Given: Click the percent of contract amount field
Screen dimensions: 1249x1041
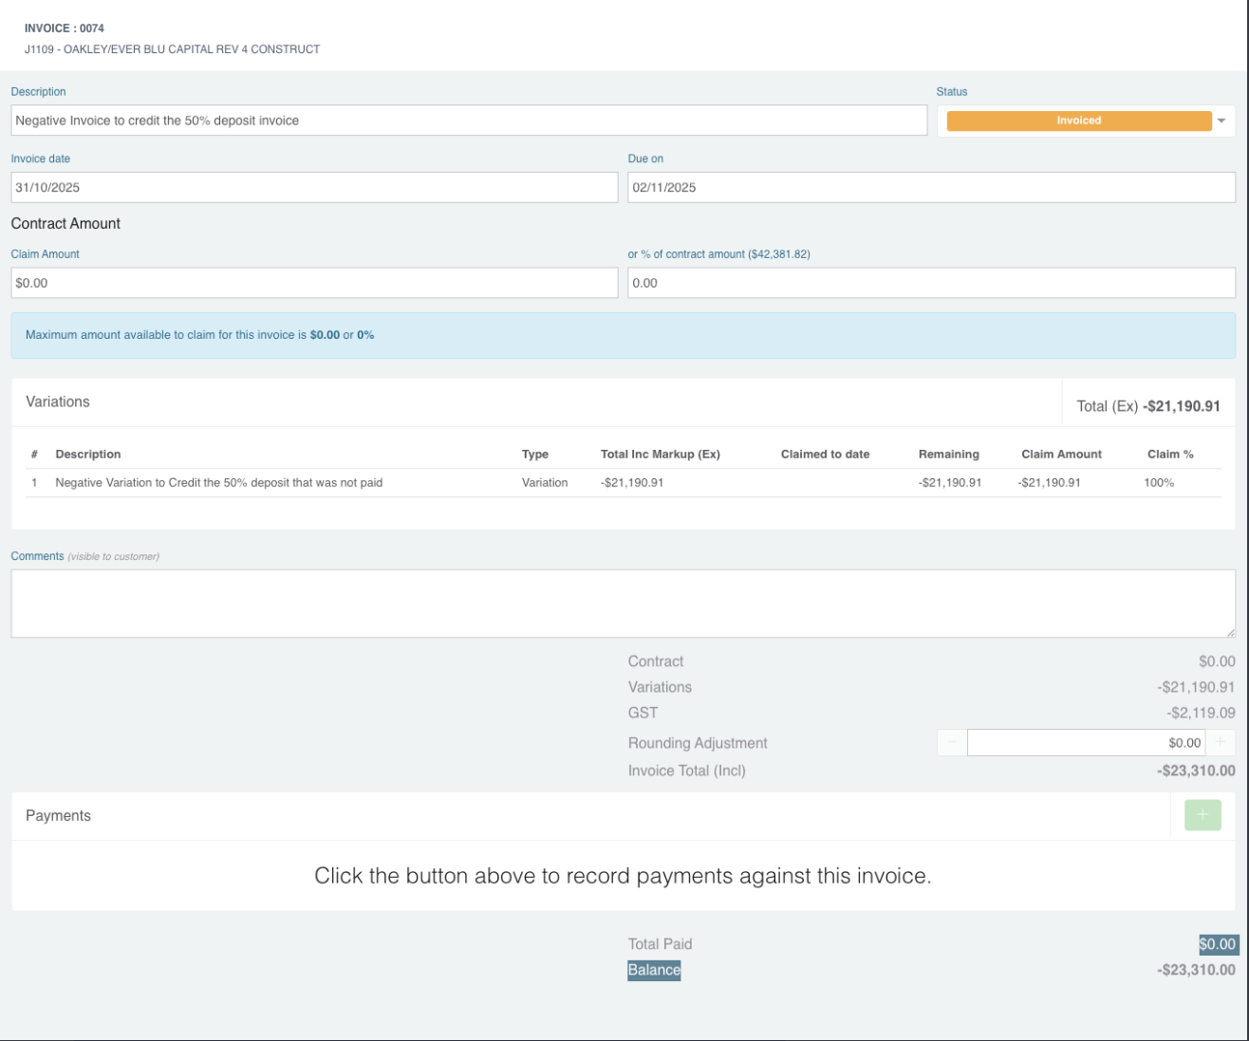Looking at the screenshot, I should pyautogui.click(x=931, y=283).
